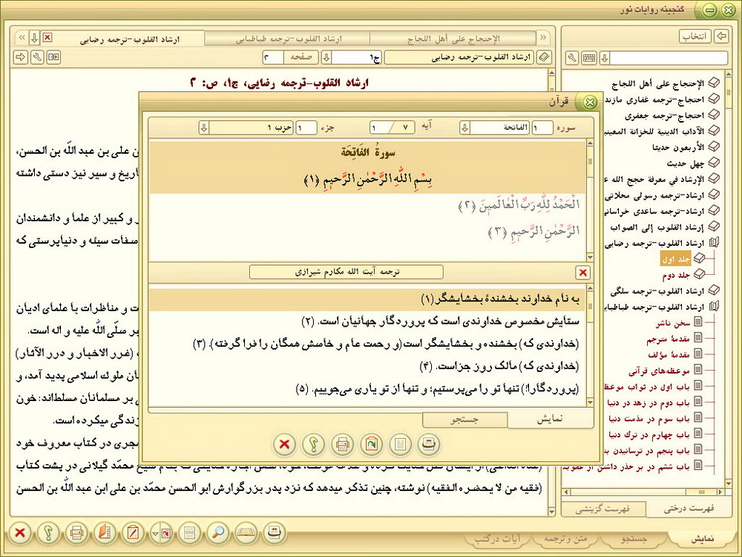The image size is (742, 557).
Task: Switch to the bottom جستجو main tab
Action: (x=634, y=539)
